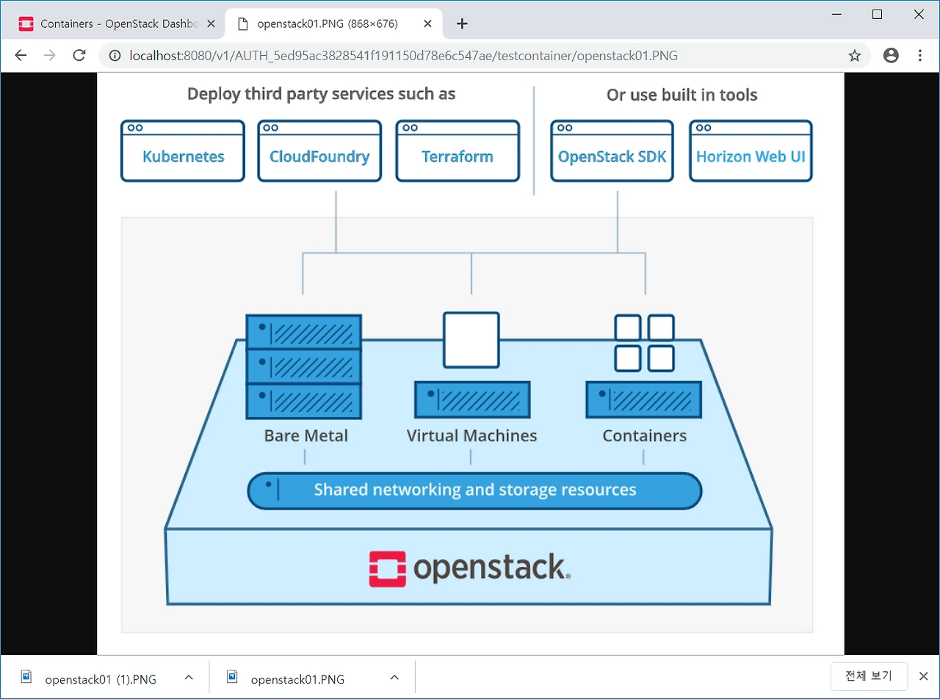
Task: Click the "Bare Metal" label
Action: [x=305, y=435]
